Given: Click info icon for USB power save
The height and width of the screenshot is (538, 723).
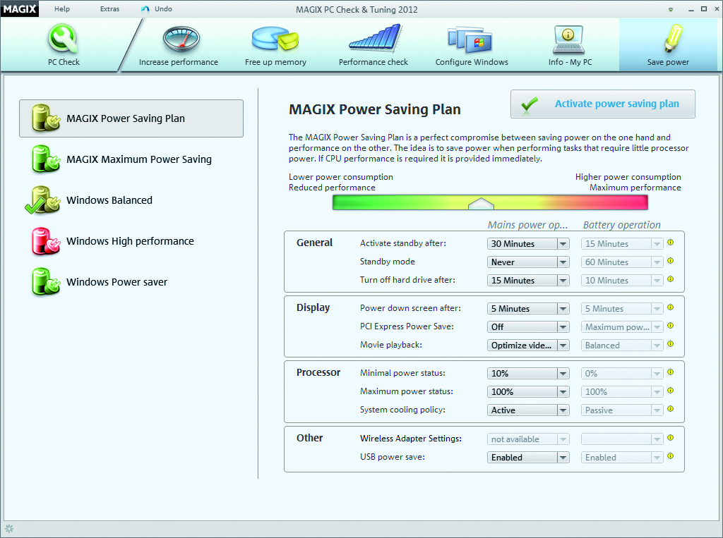Looking at the screenshot, I should click(671, 456).
